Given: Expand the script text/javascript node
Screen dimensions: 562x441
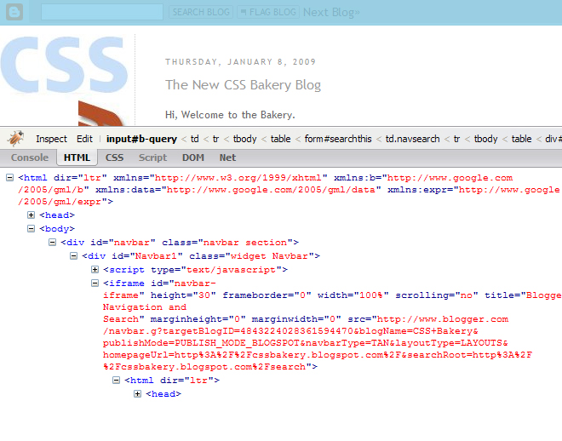Looking at the screenshot, I should (x=95, y=269).
